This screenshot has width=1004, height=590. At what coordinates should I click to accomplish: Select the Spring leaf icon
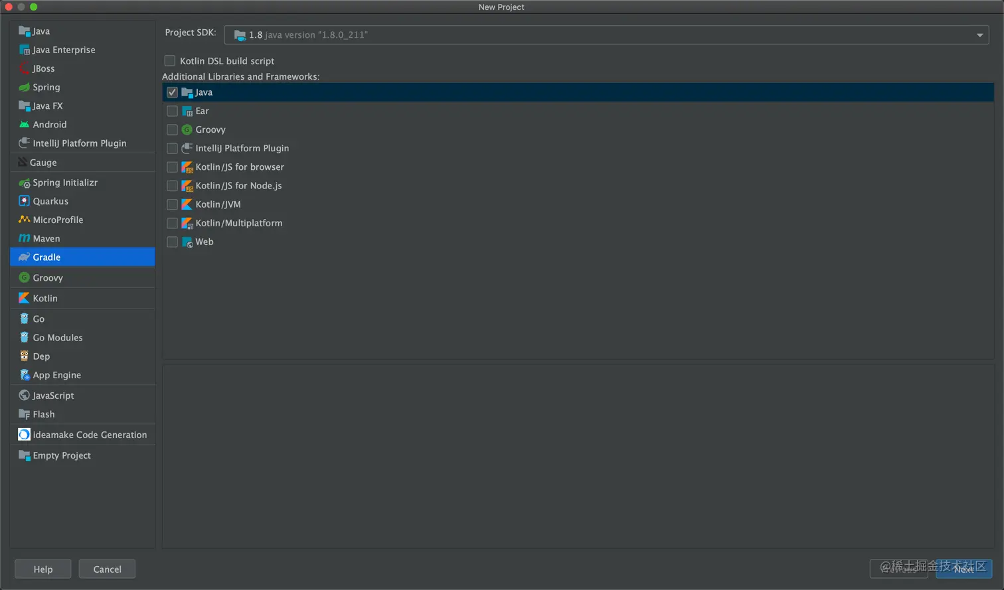pyautogui.click(x=25, y=87)
